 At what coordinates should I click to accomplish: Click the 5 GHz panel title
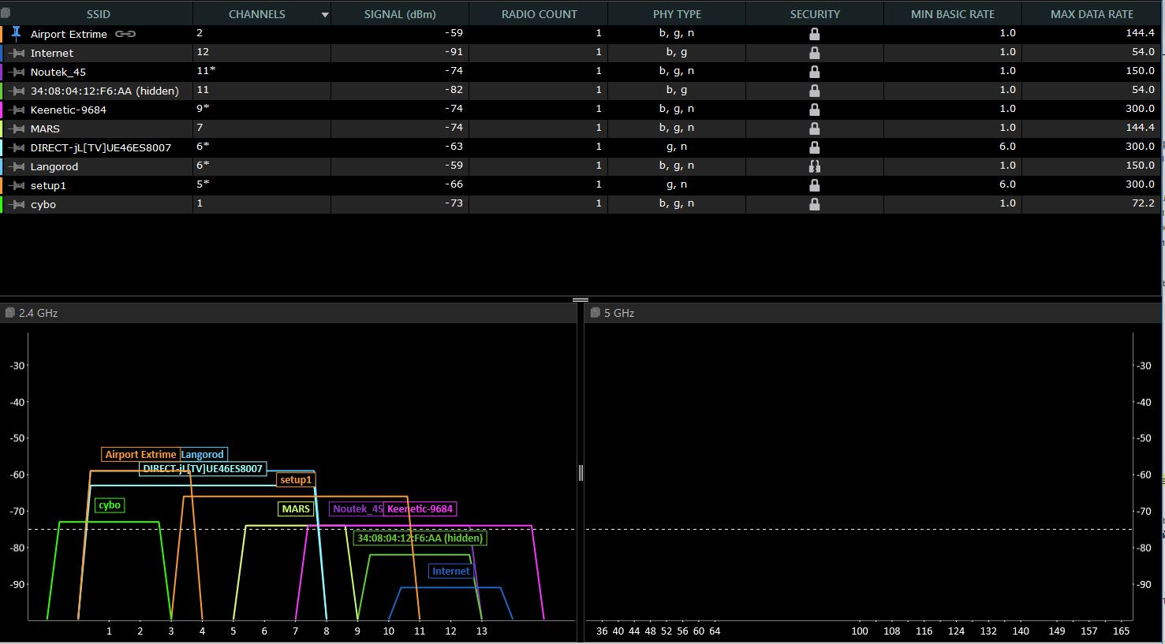click(619, 313)
